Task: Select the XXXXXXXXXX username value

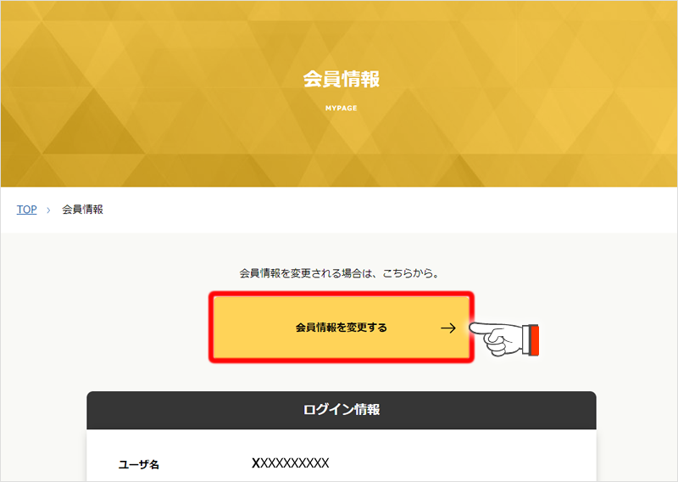Action: [290, 463]
